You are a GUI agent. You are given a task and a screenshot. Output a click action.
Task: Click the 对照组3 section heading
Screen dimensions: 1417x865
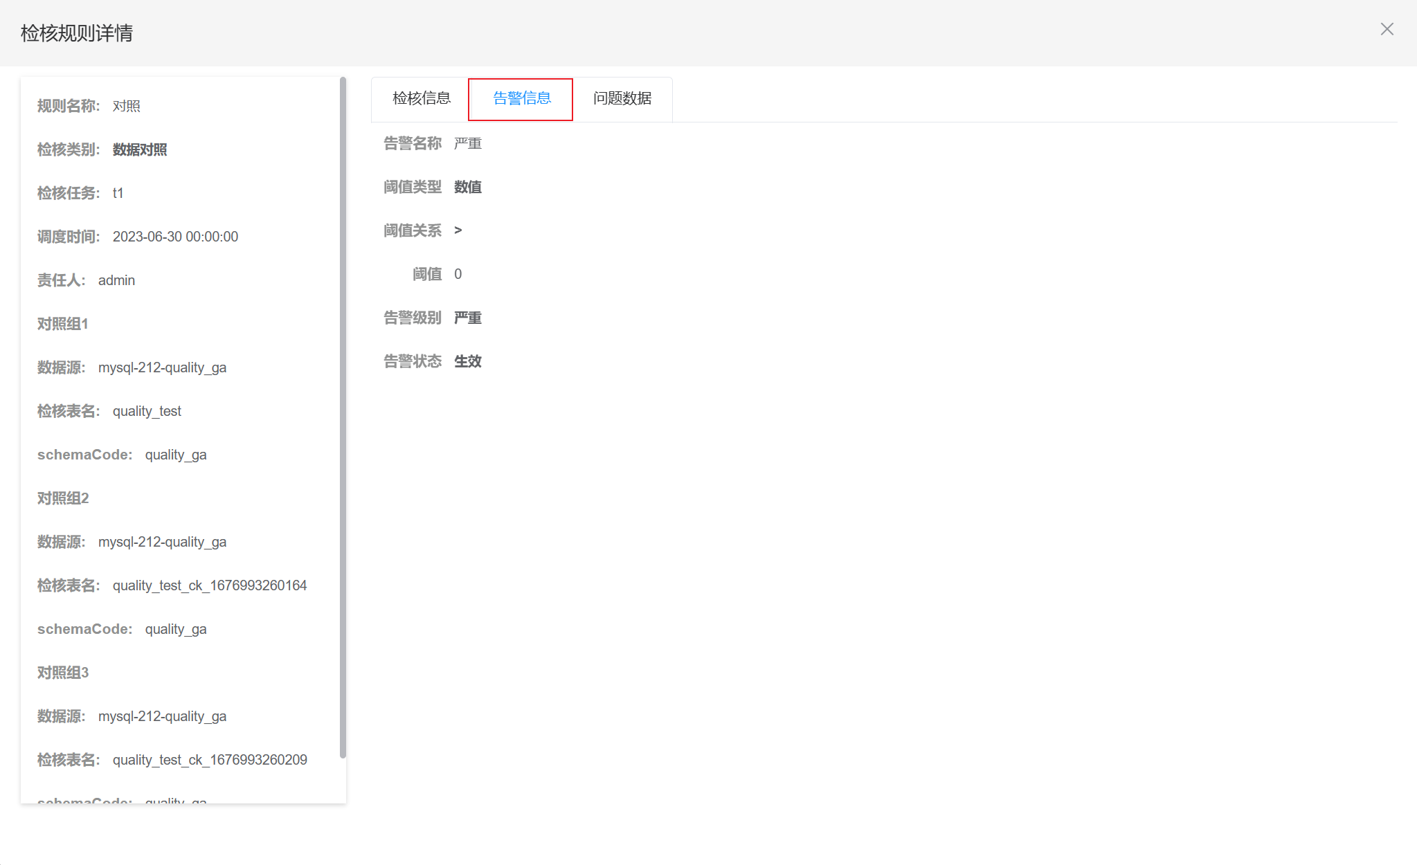pos(62,673)
